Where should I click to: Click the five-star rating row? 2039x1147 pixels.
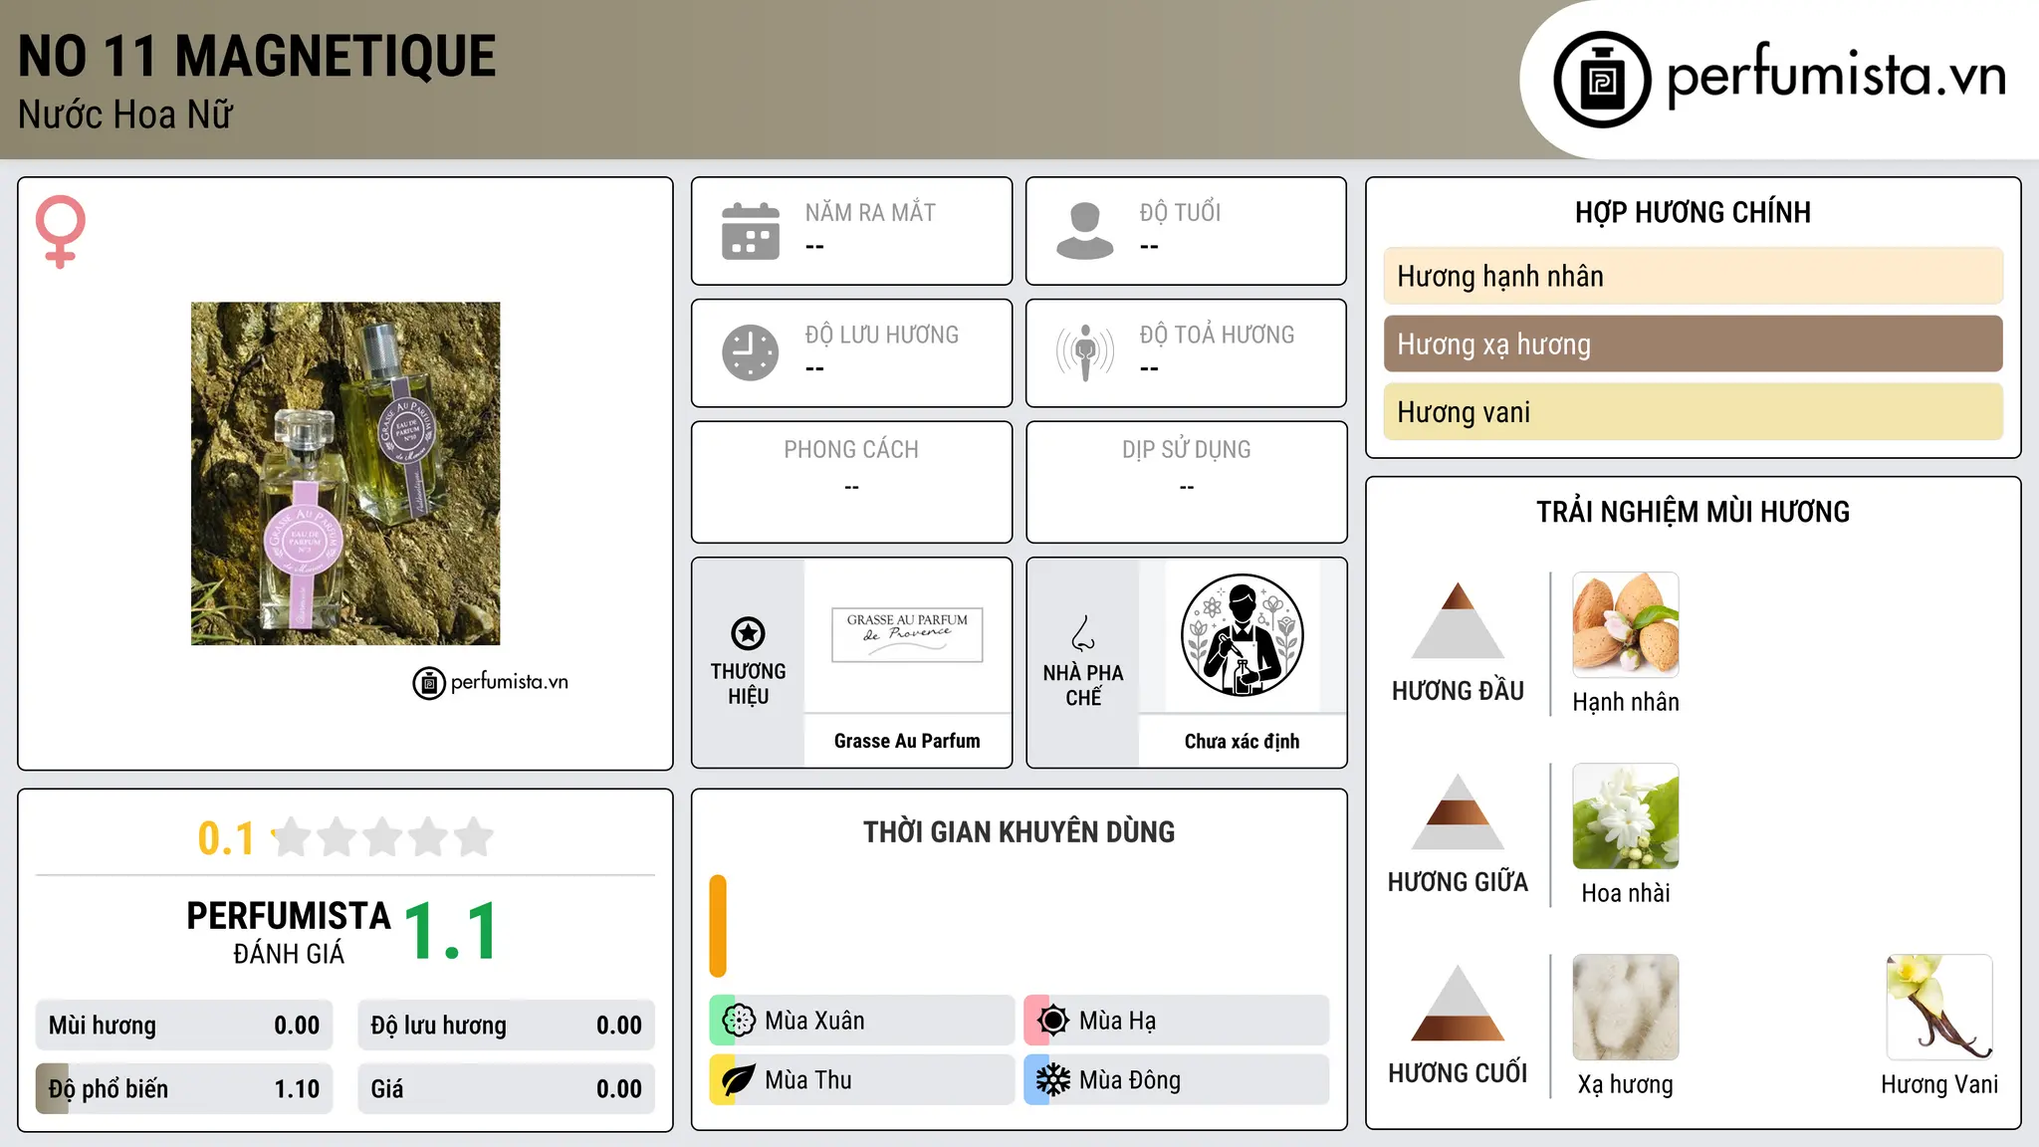point(383,837)
